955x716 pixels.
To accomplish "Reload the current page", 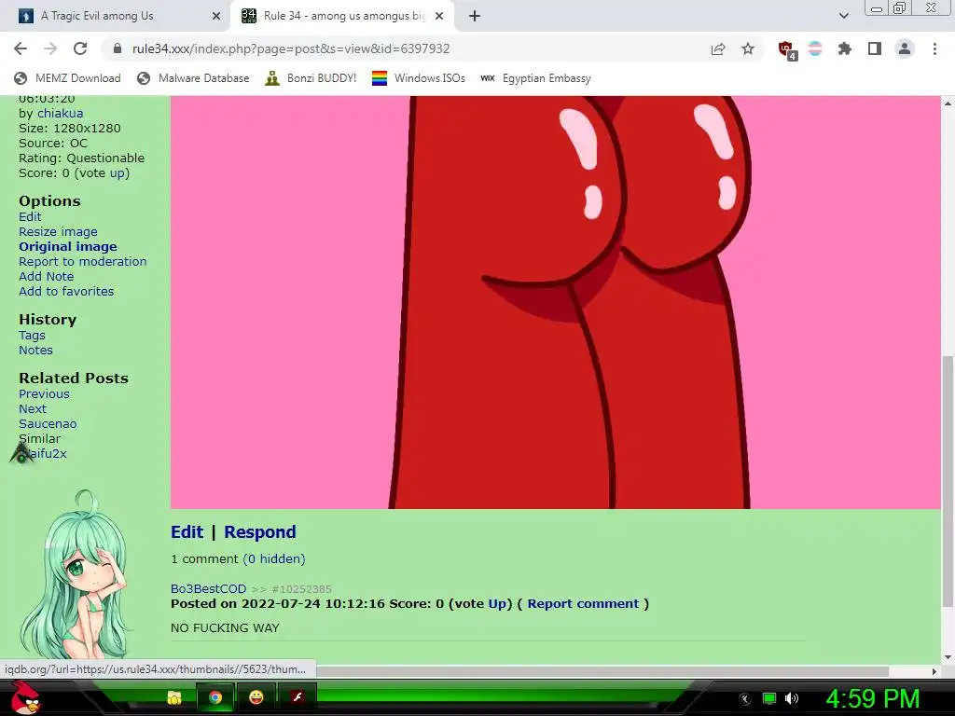I will click(80, 48).
